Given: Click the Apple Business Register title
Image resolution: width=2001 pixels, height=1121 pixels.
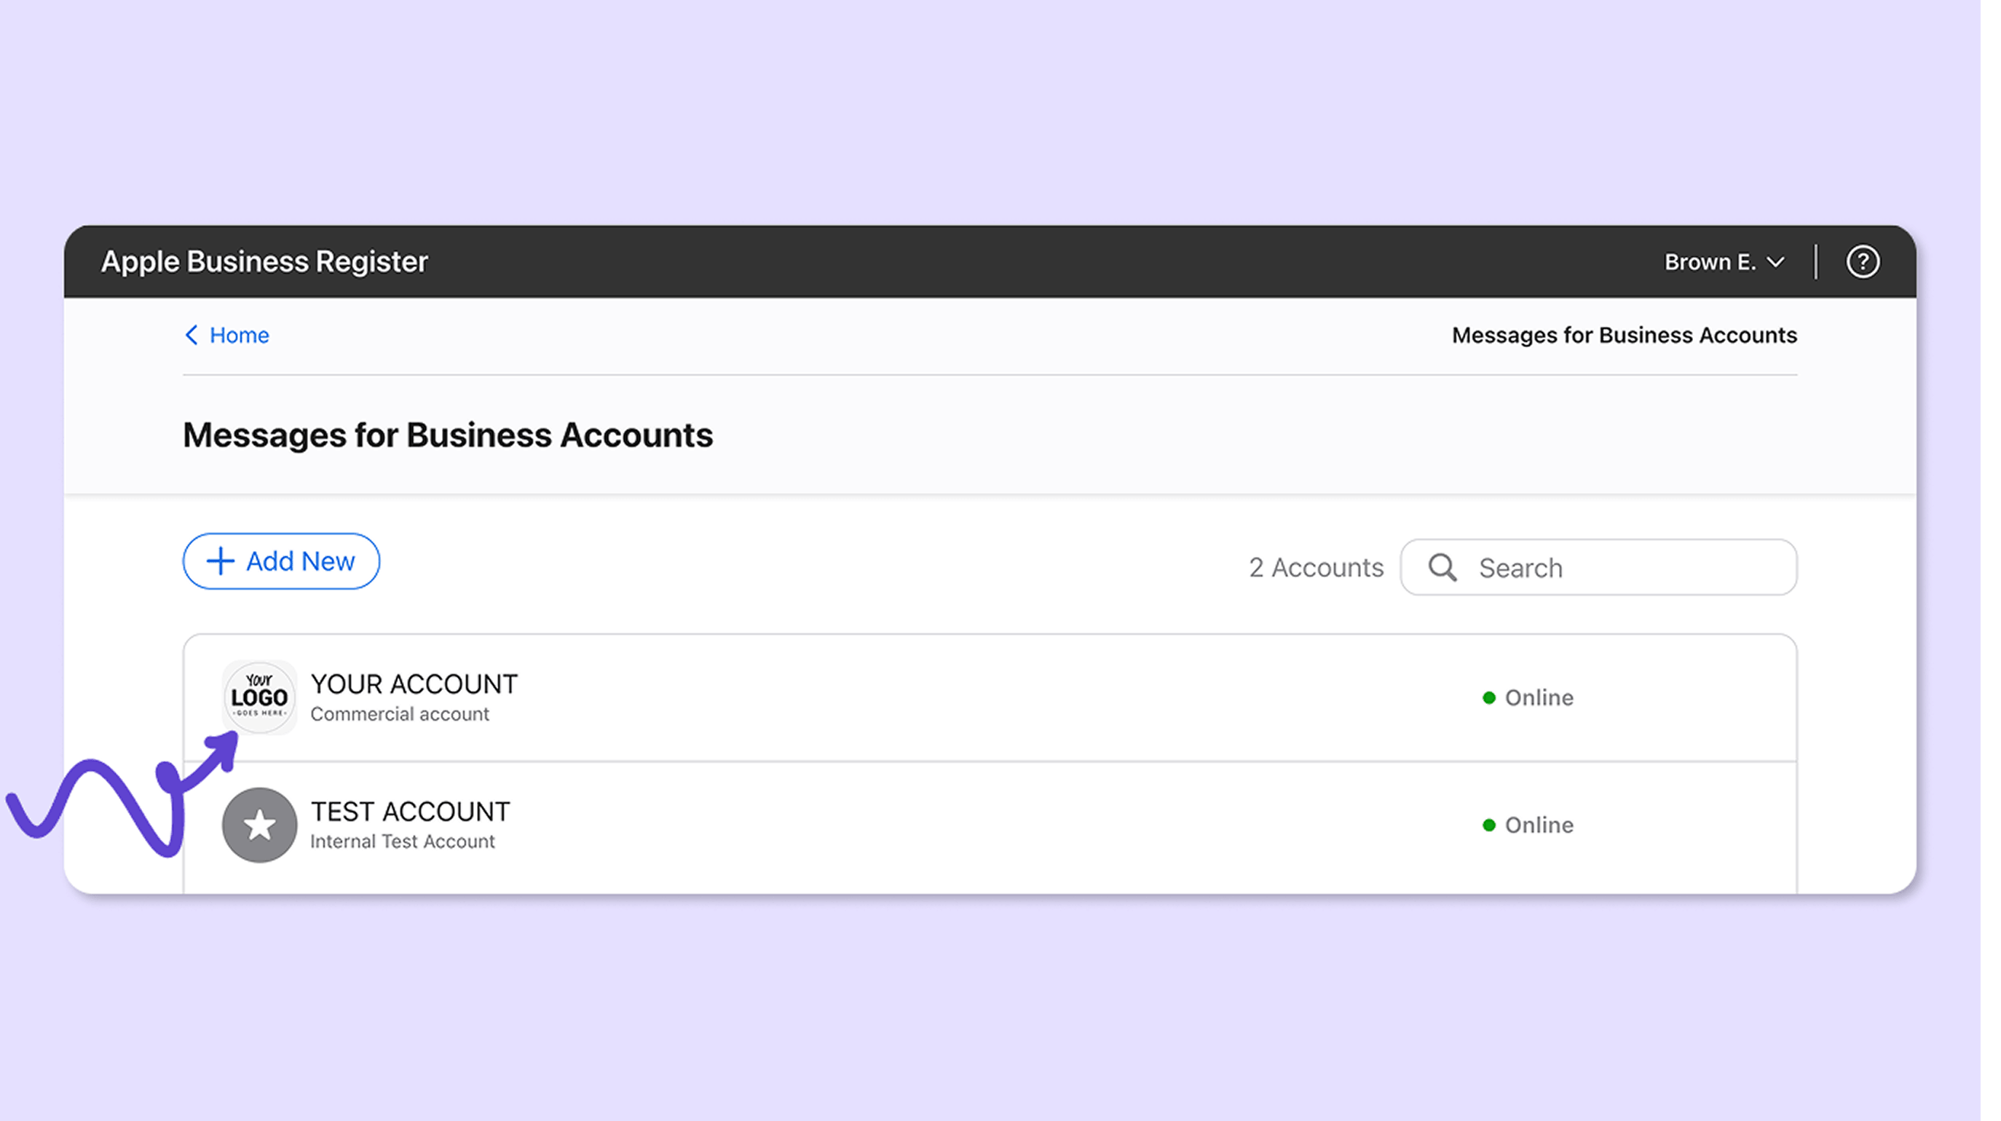Looking at the screenshot, I should (x=264, y=261).
